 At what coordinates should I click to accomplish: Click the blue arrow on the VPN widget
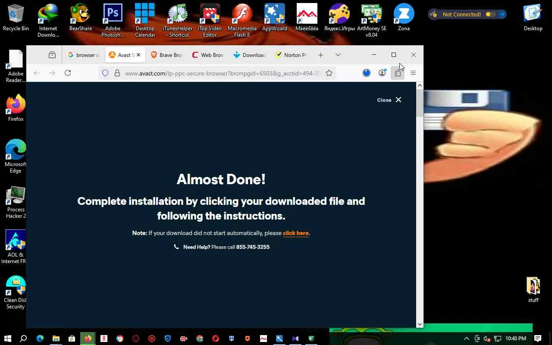pyautogui.click(x=502, y=14)
